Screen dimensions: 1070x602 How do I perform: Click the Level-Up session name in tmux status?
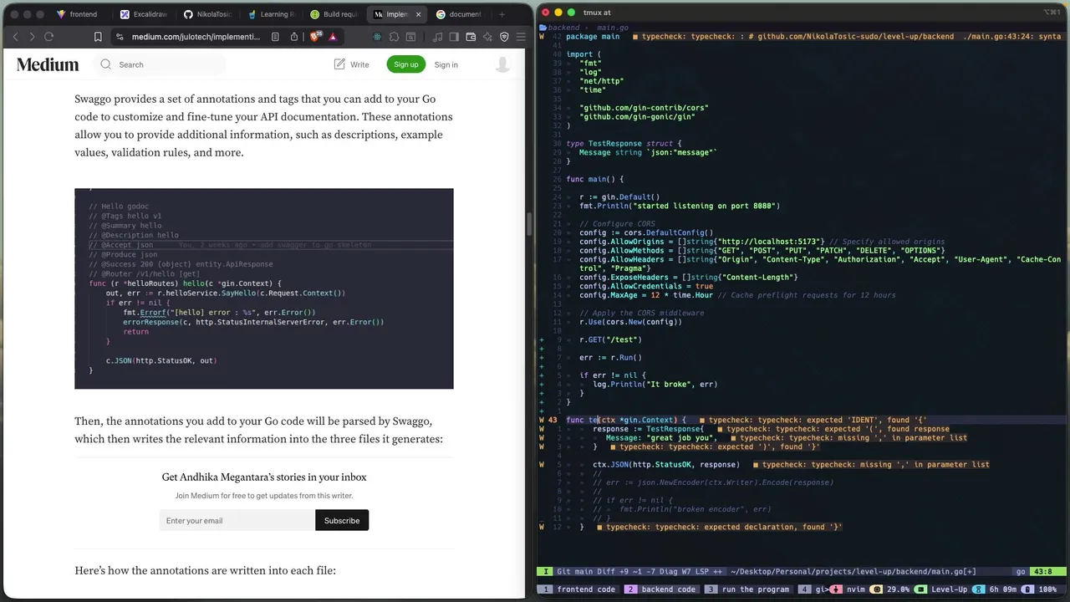[950, 589]
